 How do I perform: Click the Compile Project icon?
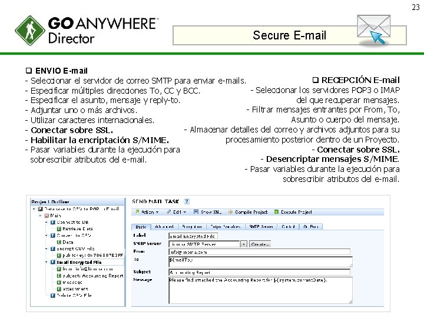point(230,212)
